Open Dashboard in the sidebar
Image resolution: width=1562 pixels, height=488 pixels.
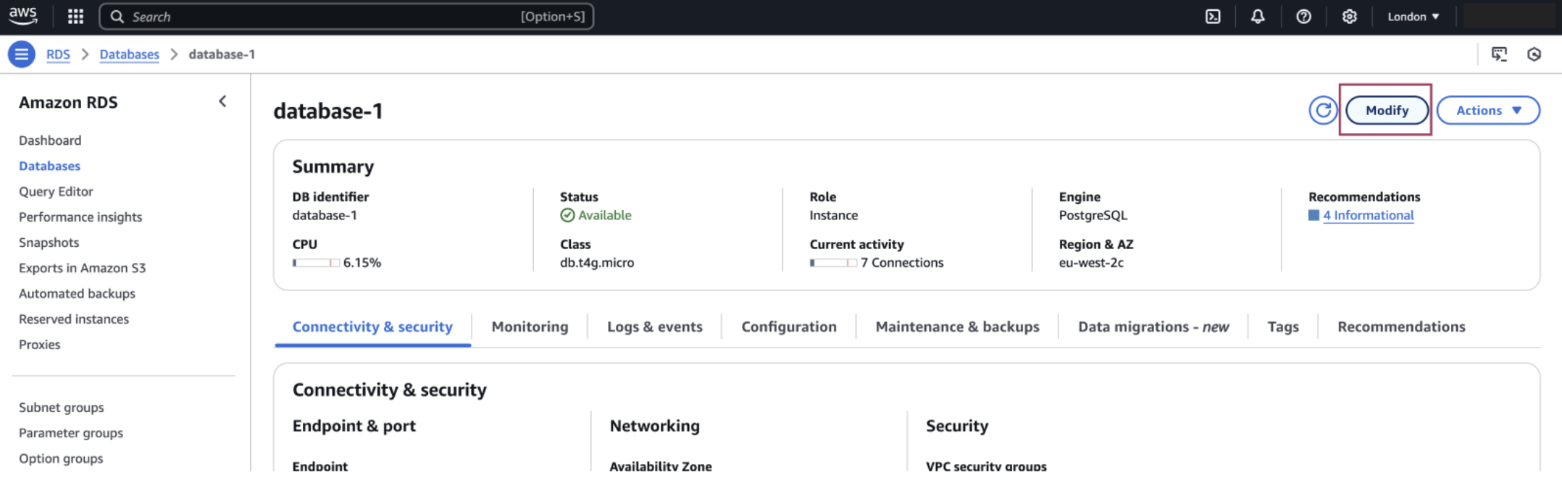point(50,140)
